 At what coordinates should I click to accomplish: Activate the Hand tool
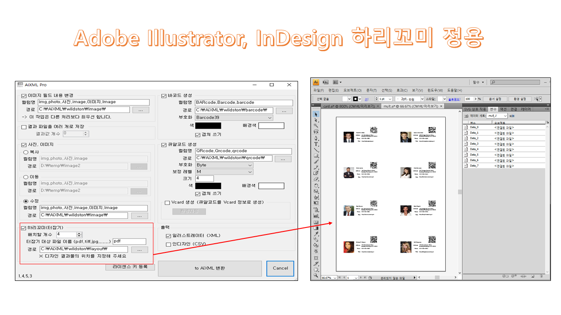click(x=316, y=269)
